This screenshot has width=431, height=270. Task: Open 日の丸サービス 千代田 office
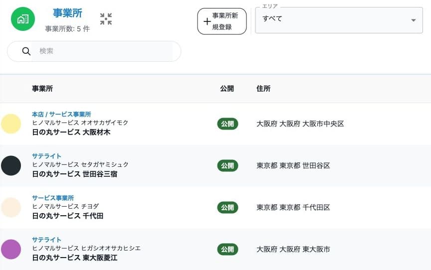tap(68, 216)
